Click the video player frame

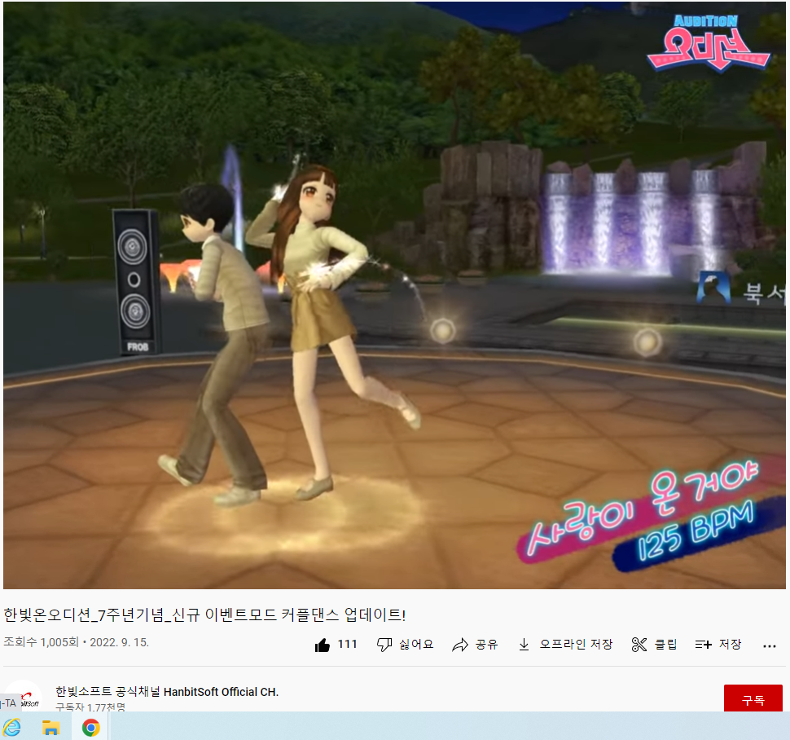click(394, 295)
